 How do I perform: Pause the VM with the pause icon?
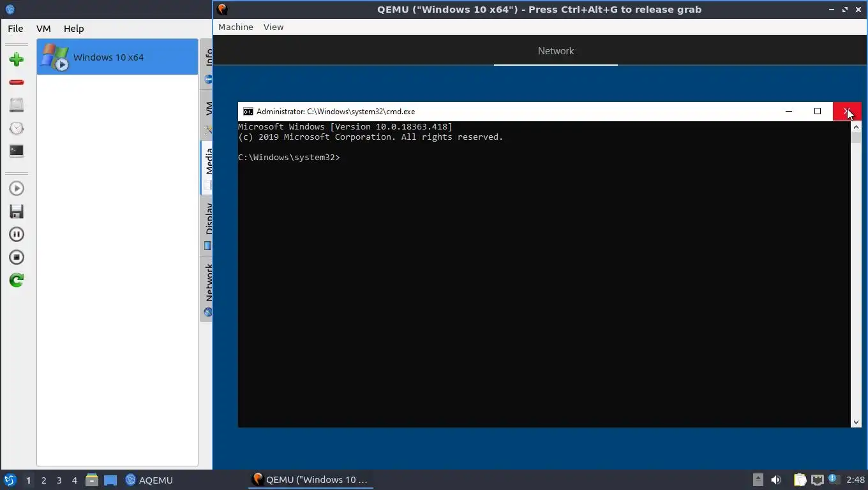[x=17, y=234]
